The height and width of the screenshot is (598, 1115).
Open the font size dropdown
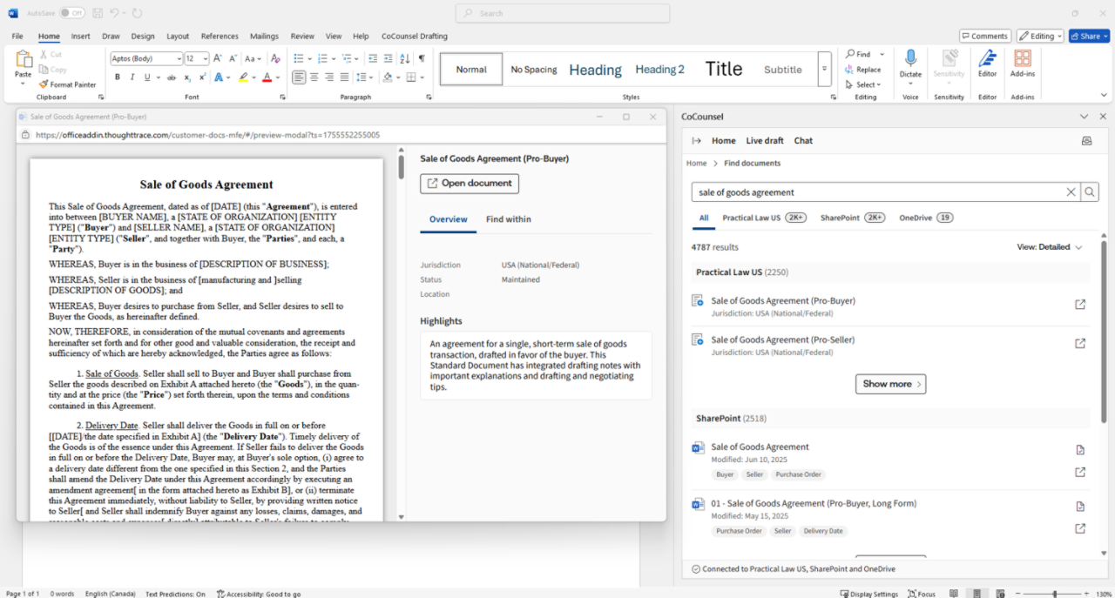coord(206,58)
